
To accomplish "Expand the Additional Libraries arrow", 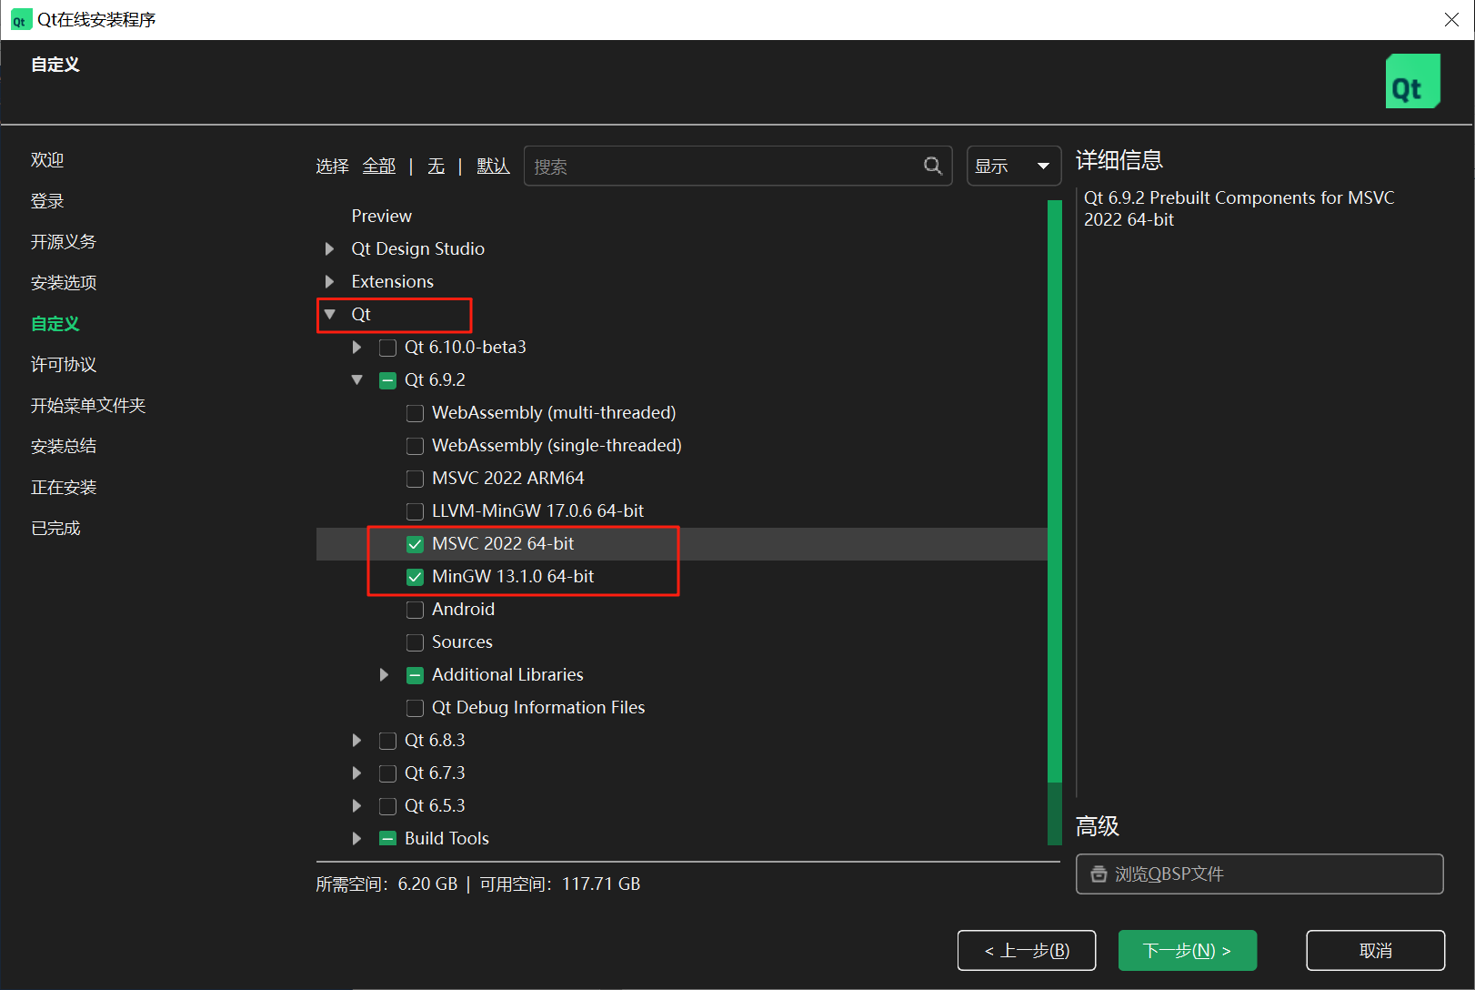I will (x=384, y=674).
